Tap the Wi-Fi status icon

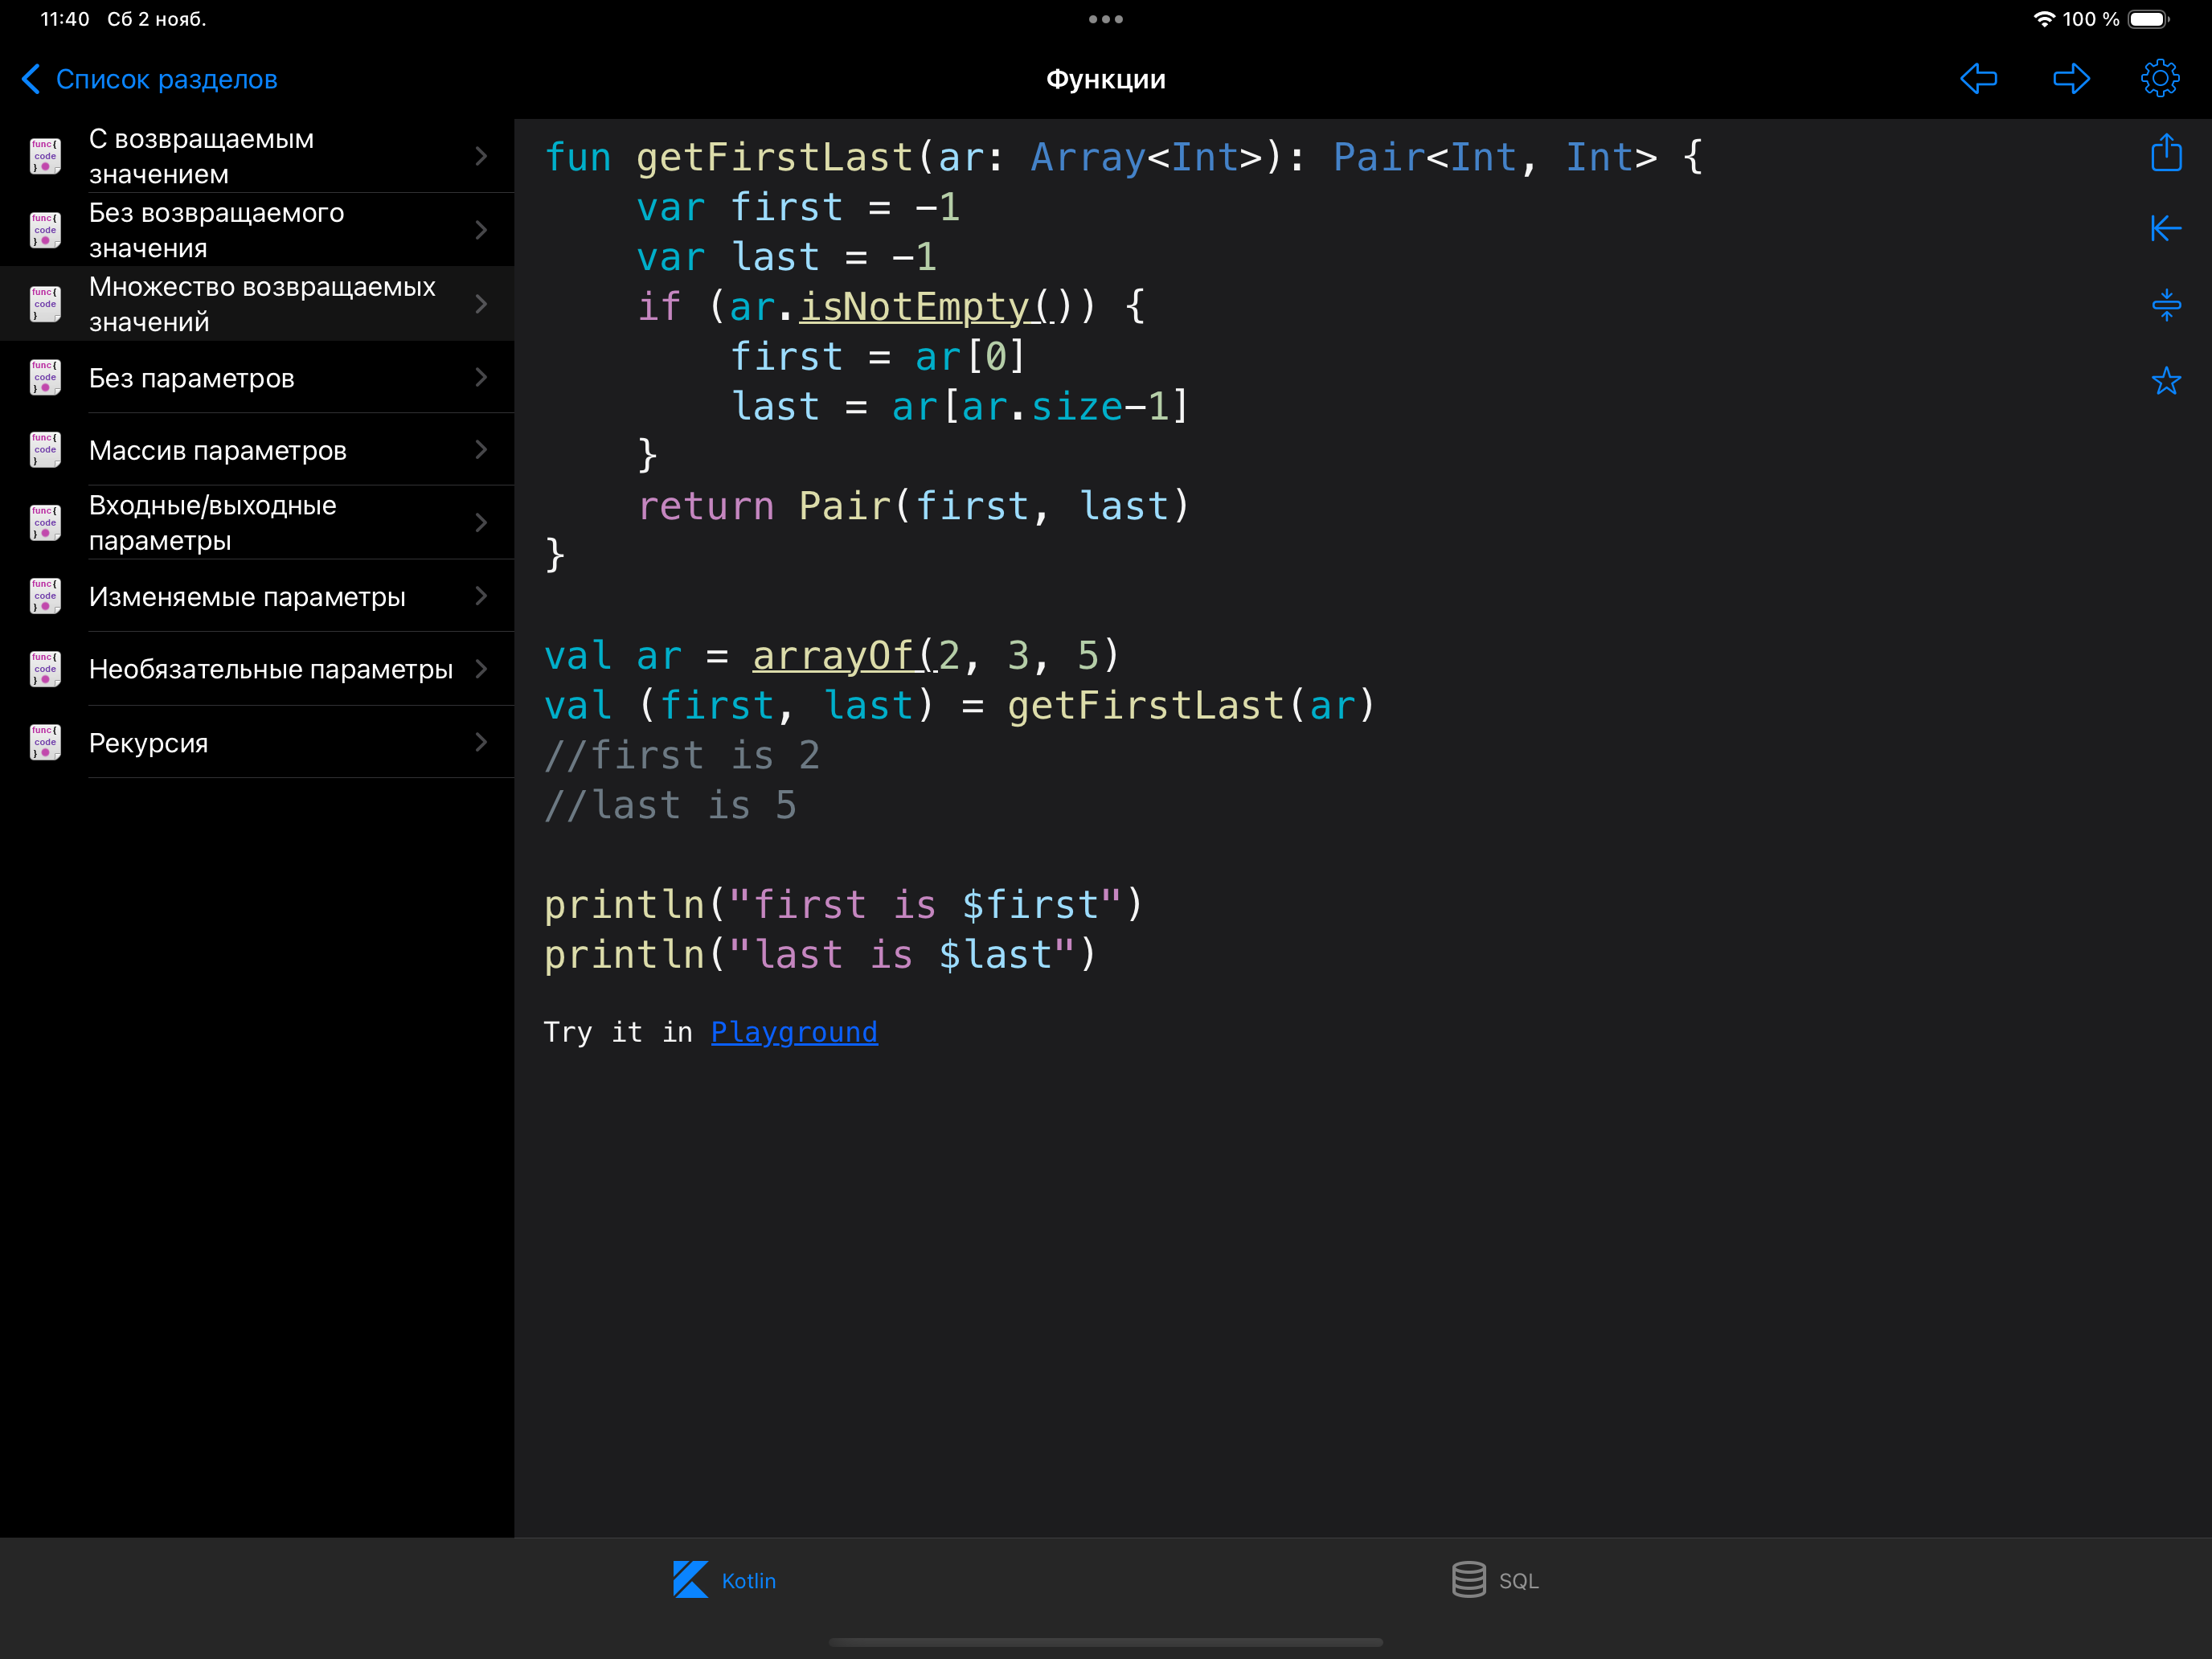pyautogui.click(x=2044, y=19)
